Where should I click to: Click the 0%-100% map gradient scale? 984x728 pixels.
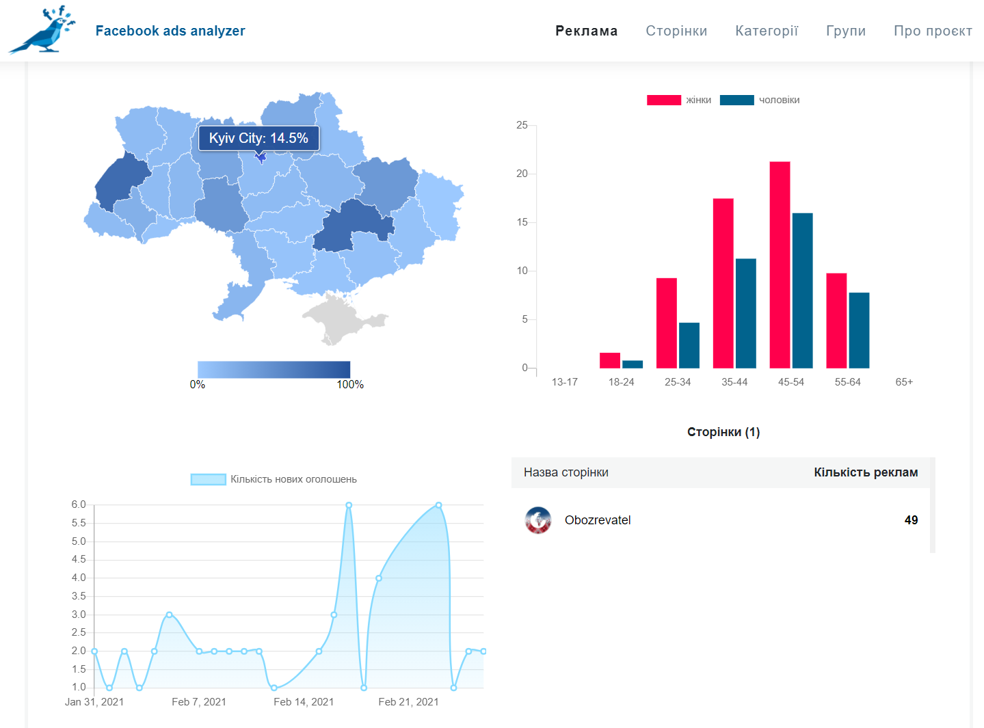[274, 369]
